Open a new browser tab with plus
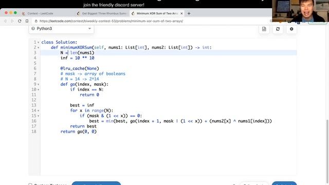Image resolution: width=329 pixels, height=185 pixels. [x=189, y=13]
